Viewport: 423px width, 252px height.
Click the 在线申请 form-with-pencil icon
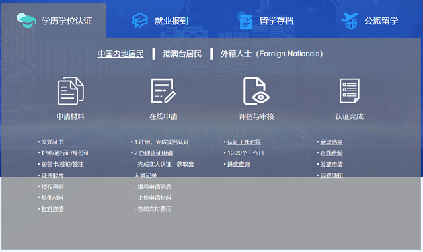[163, 91]
